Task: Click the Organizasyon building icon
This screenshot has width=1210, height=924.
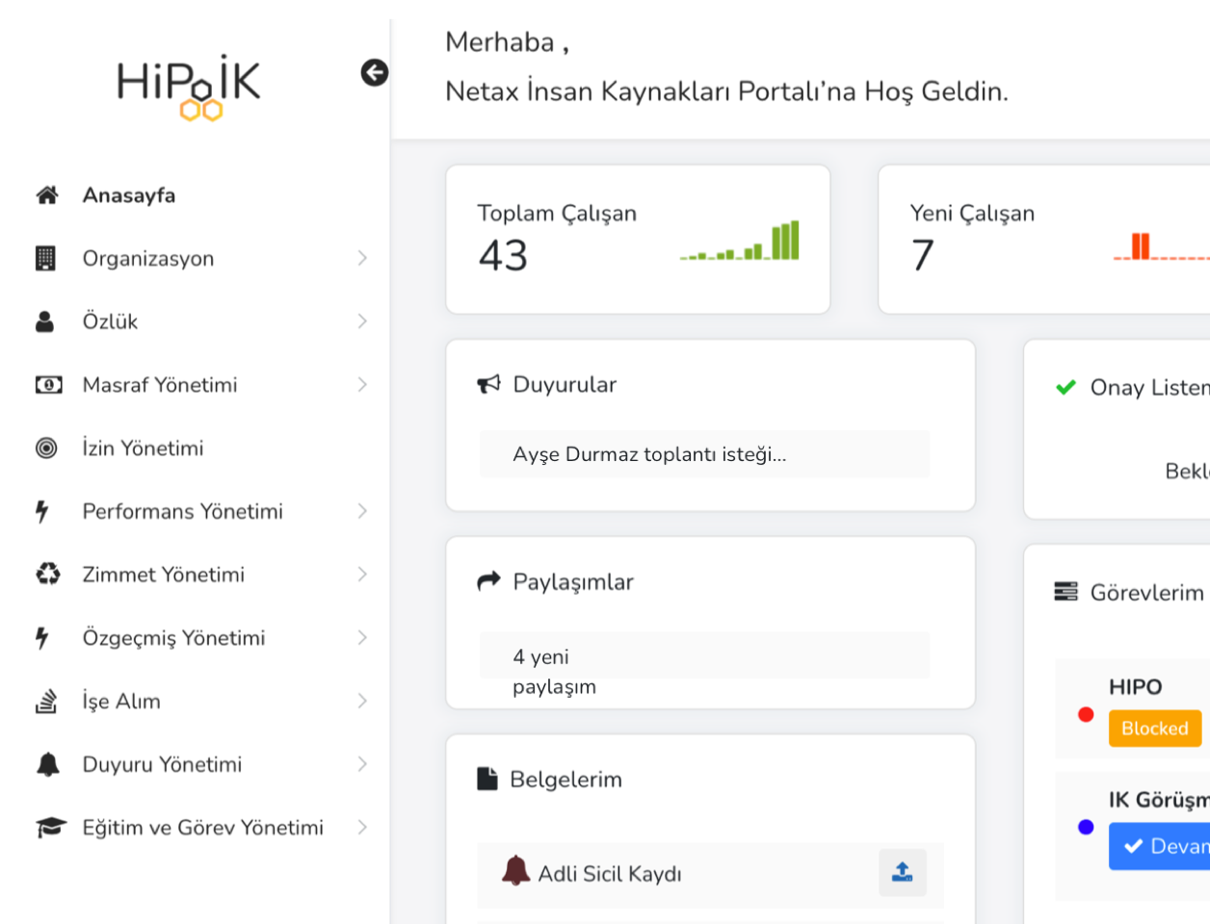Action: click(45, 258)
